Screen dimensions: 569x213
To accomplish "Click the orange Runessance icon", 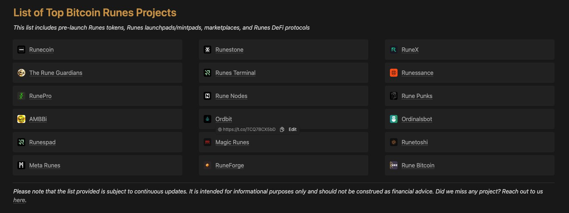I will click(x=394, y=73).
